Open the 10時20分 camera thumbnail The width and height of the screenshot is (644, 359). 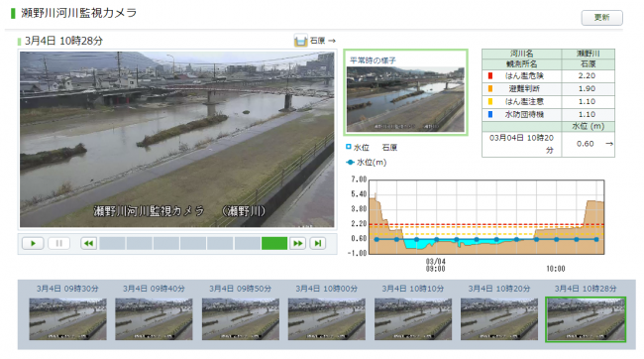[499, 319]
